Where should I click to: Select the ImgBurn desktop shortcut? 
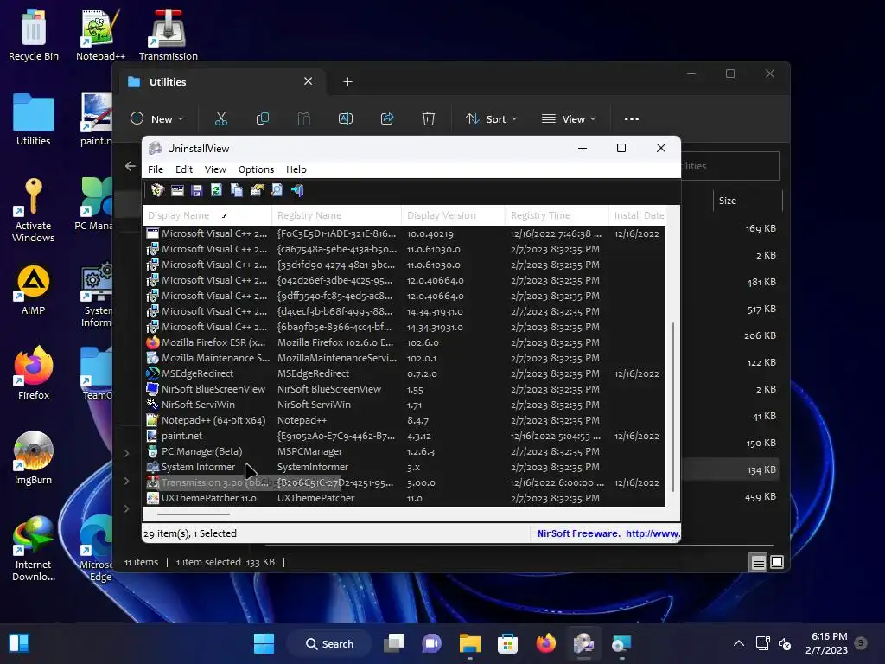34,458
